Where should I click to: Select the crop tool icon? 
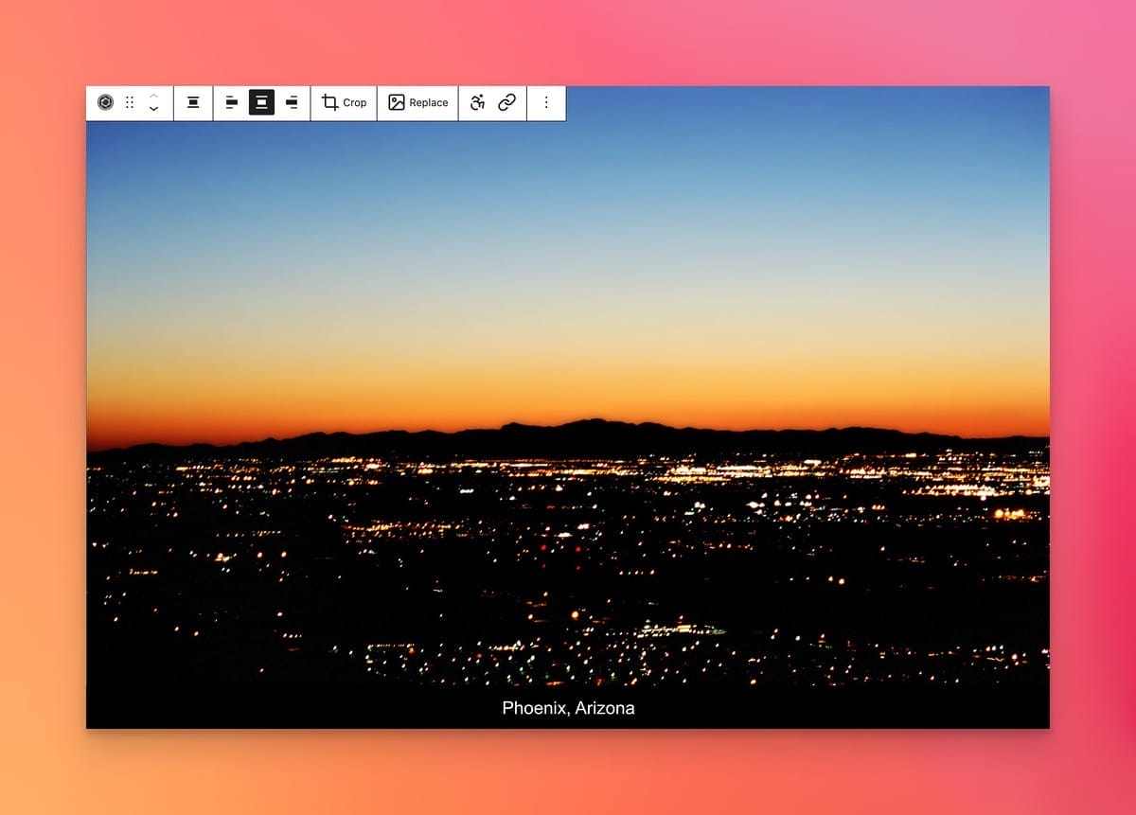tap(329, 102)
